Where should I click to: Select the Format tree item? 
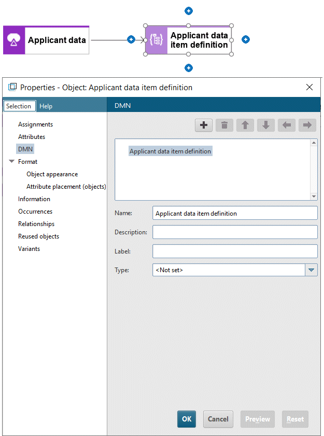tap(27, 162)
